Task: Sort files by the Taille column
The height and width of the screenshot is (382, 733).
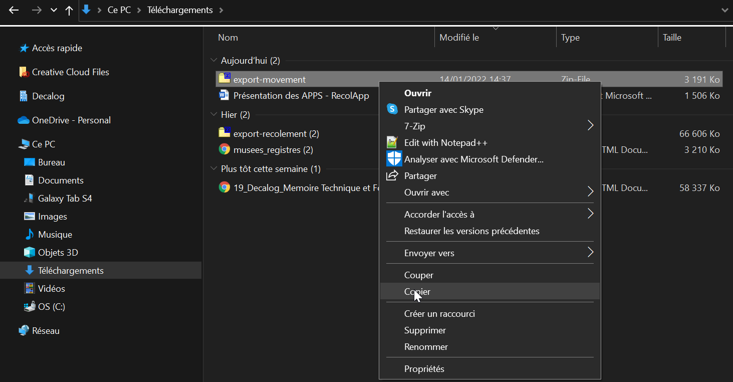Action: pyautogui.click(x=671, y=38)
